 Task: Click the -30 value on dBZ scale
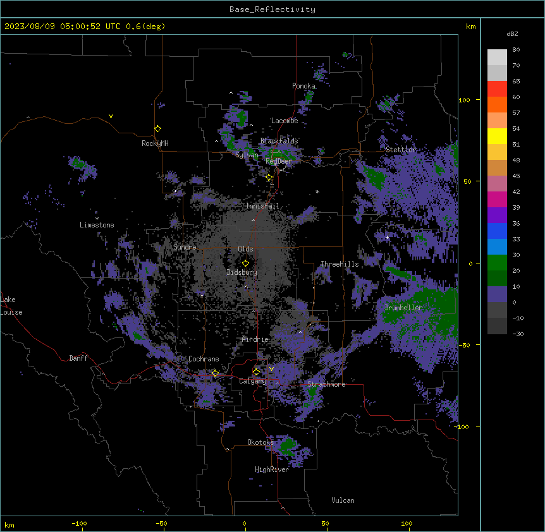(x=518, y=334)
